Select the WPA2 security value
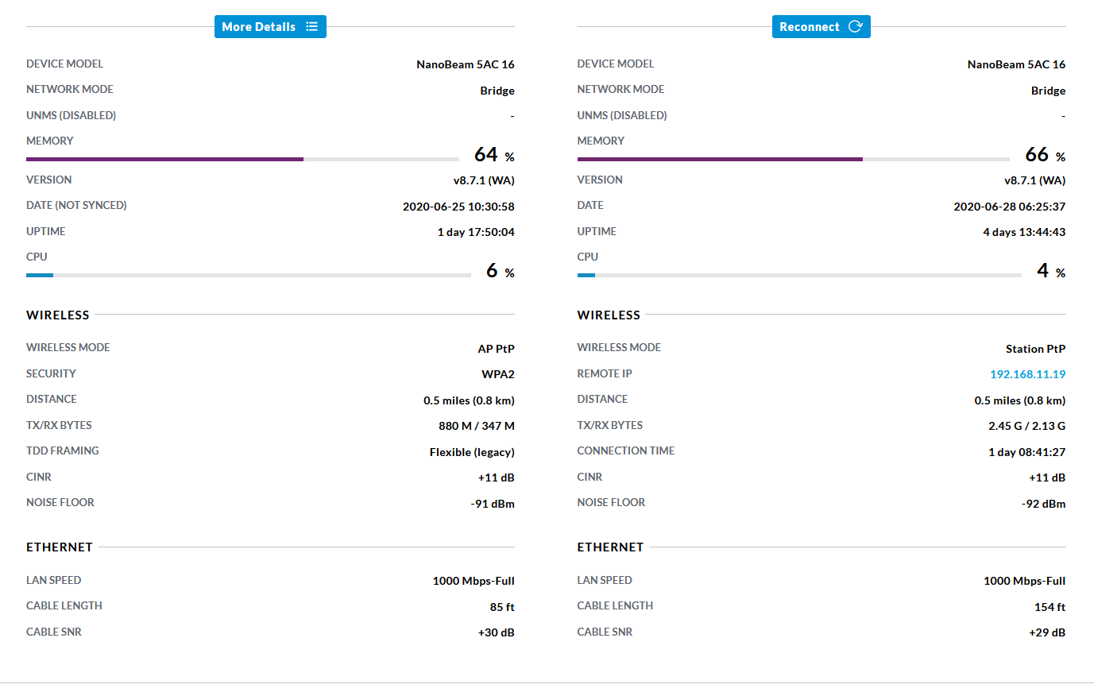 coord(497,374)
